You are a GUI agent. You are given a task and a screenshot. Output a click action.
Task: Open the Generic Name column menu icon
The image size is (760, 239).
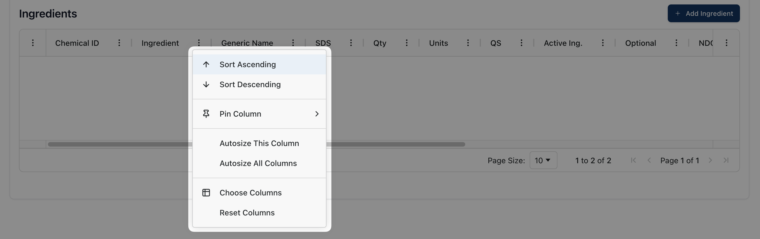[293, 43]
